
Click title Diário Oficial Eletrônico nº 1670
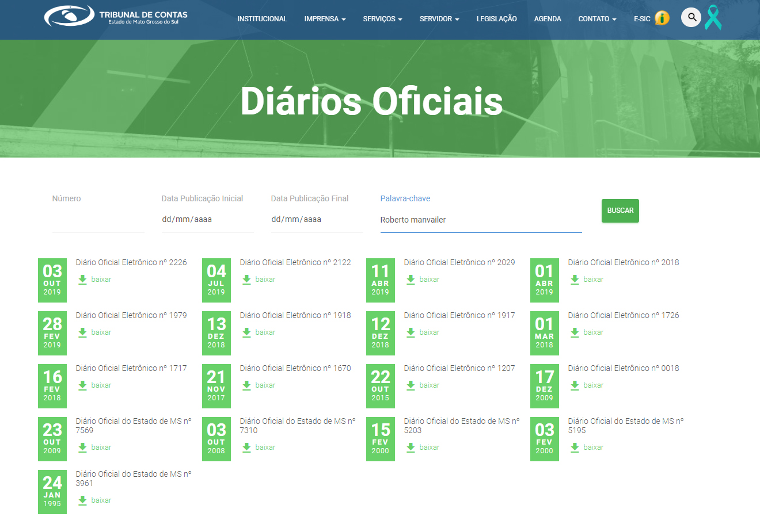pyautogui.click(x=295, y=368)
